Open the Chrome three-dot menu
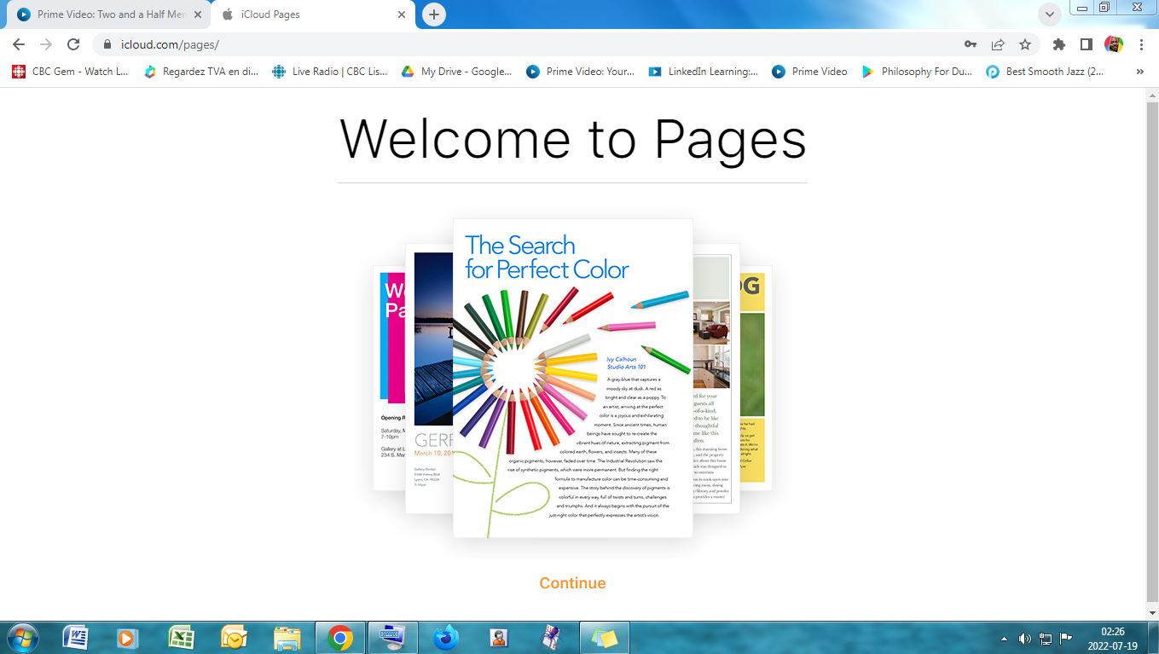The width and height of the screenshot is (1159, 654). 1141,44
